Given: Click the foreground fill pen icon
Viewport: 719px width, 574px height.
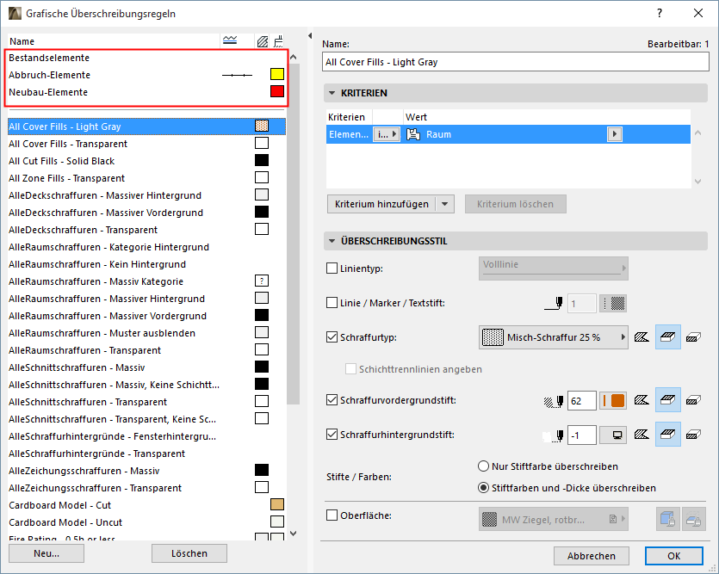Looking at the screenshot, I should pyautogui.click(x=554, y=401).
